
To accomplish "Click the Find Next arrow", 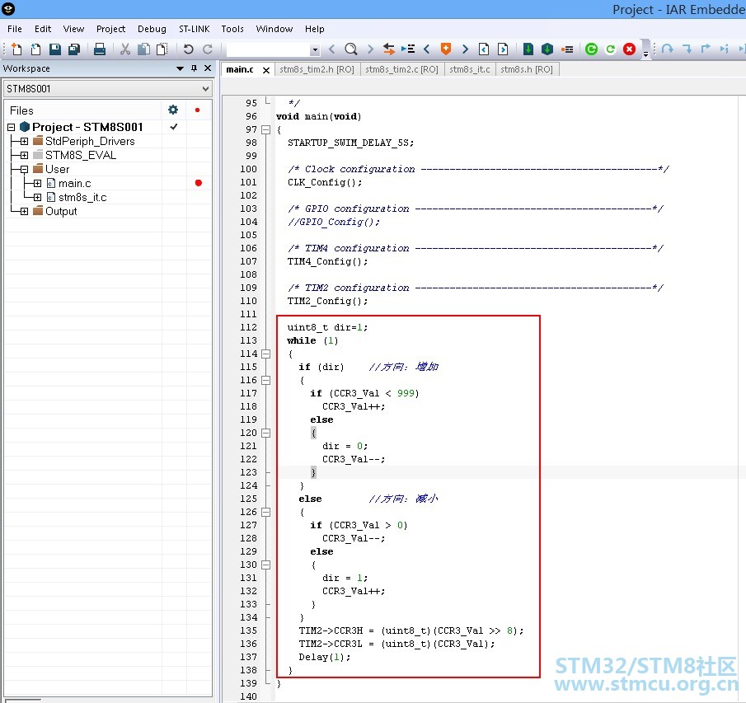I will pos(370,49).
